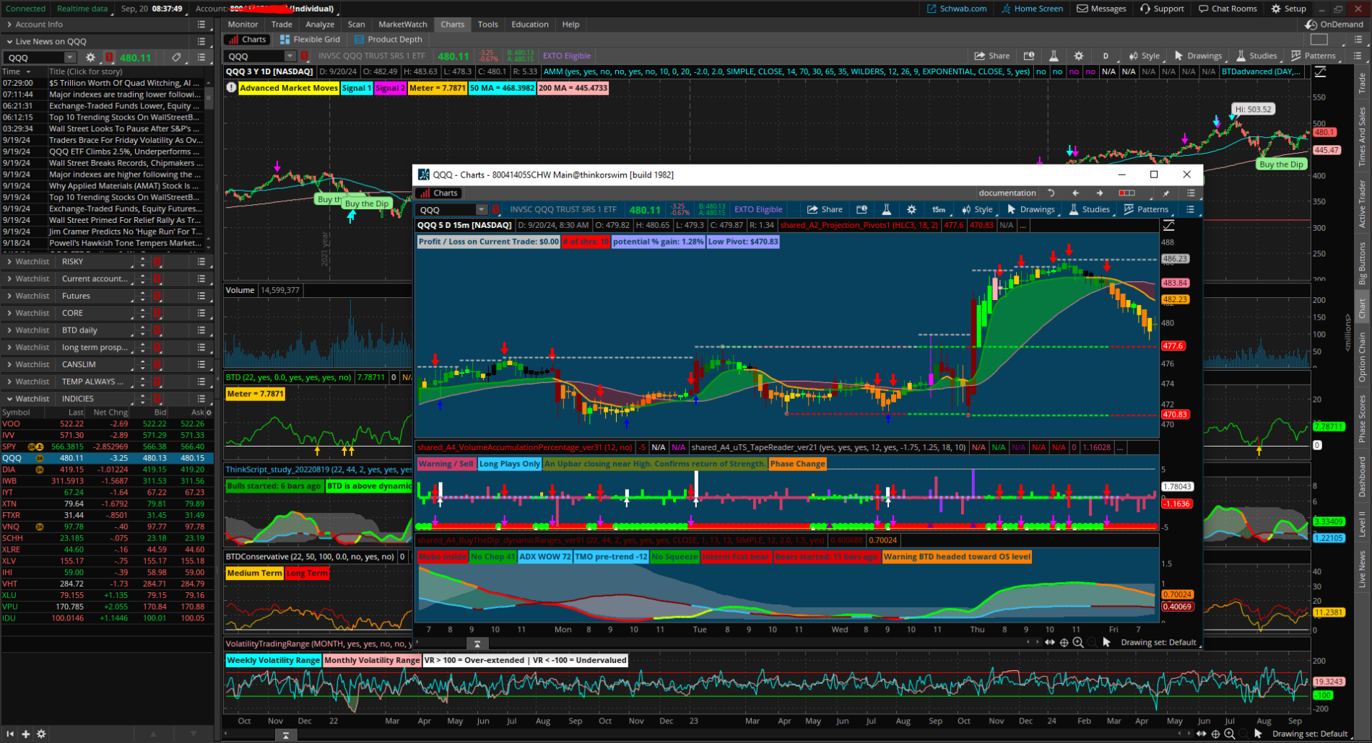Open Support in the top bar
Screen dimensions: 1372x743
pos(1162,9)
